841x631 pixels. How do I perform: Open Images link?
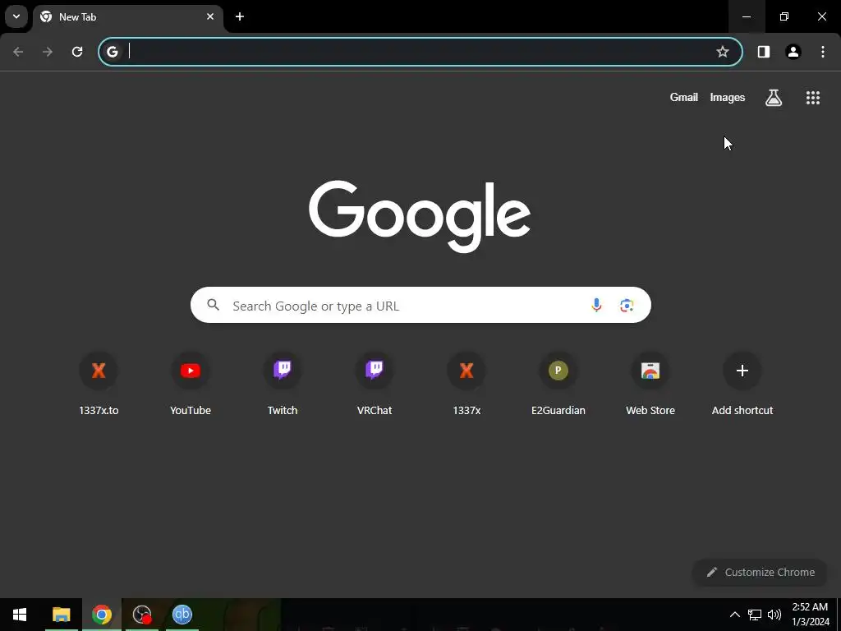pyautogui.click(x=728, y=97)
